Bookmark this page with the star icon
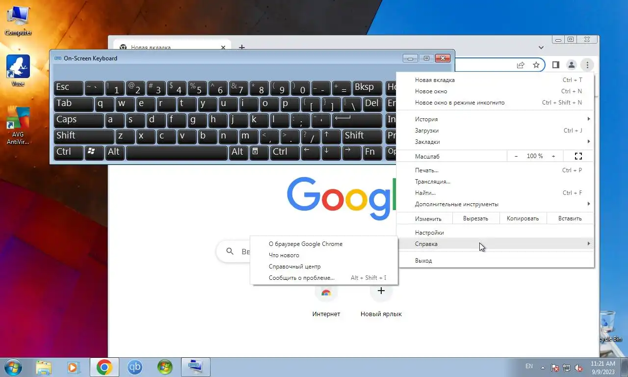The width and height of the screenshot is (628, 377). (x=536, y=65)
